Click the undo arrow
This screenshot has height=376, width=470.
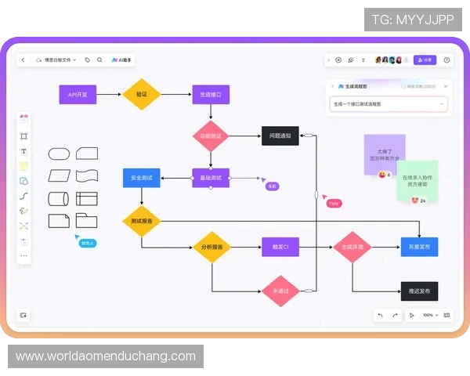click(x=381, y=315)
